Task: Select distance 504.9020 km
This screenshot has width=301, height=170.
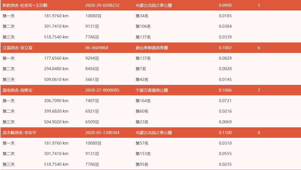Action: pos(56,122)
